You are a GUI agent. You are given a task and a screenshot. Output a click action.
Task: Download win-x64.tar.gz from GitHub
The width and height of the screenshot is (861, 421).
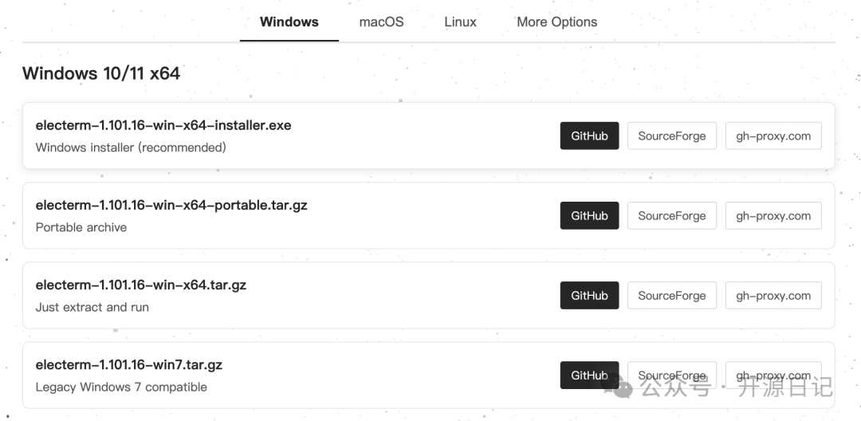coord(589,296)
